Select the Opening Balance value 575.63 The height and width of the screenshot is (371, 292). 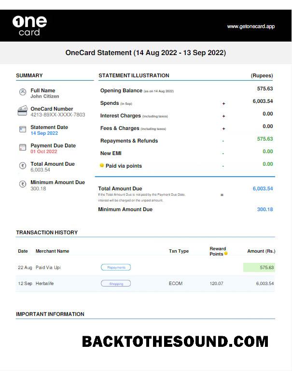(x=265, y=88)
